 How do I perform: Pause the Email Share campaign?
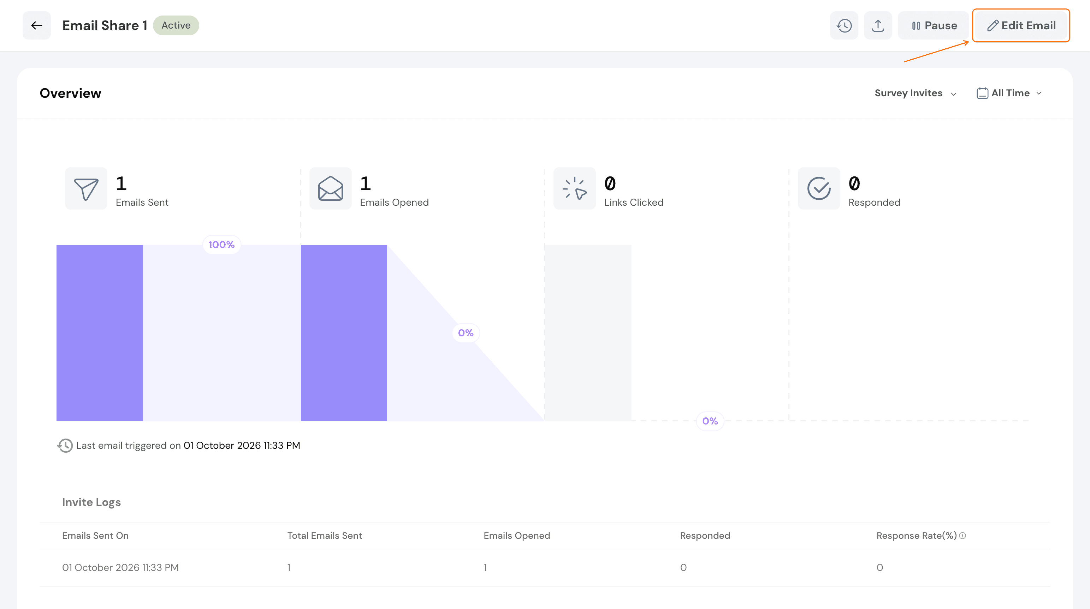coord(934,25)
